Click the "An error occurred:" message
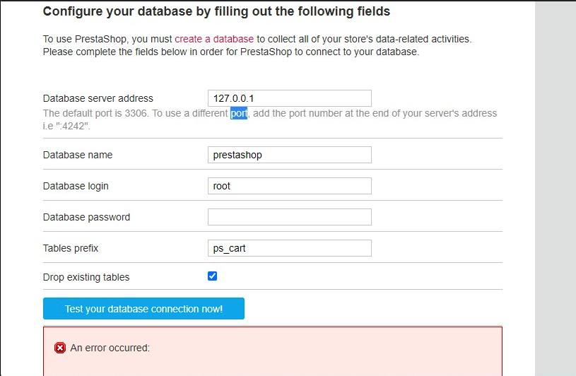Viewport: 576px width, 376px height. [110, 348]
